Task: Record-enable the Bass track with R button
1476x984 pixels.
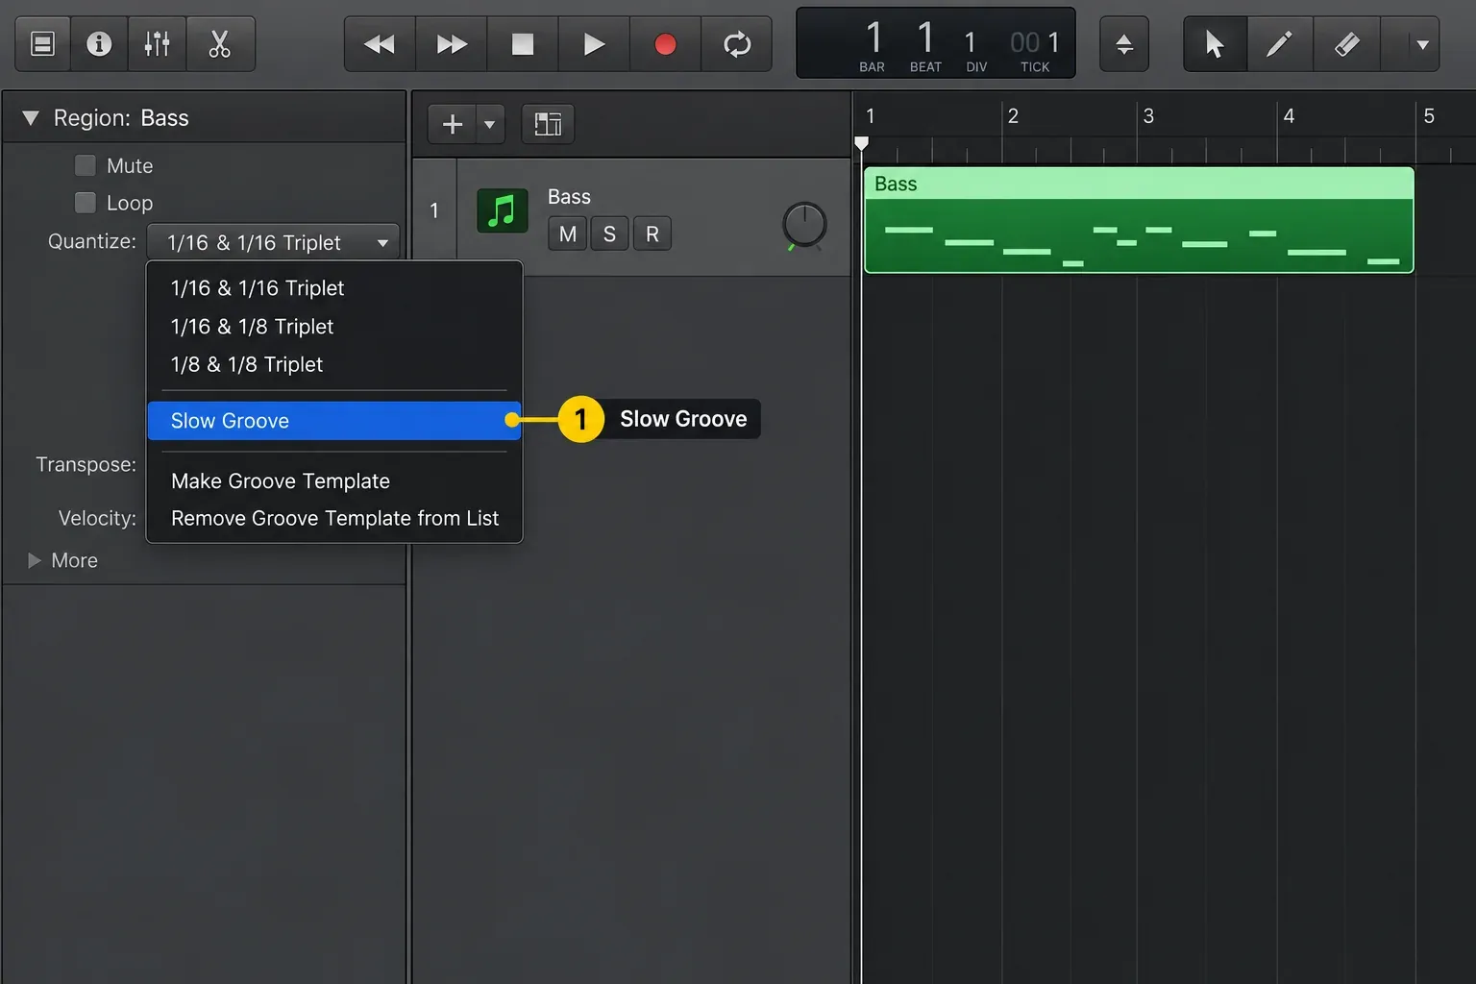Action: 652,234
